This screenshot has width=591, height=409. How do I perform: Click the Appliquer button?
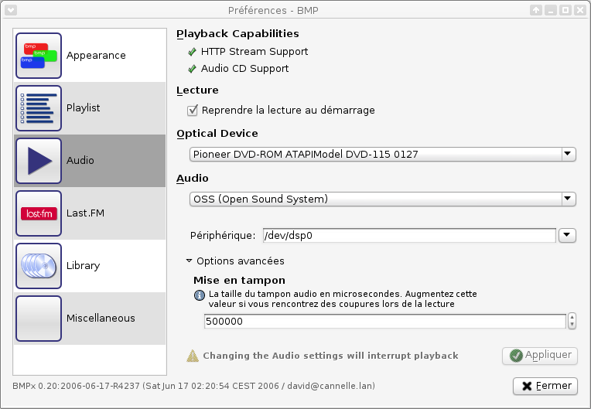(540, 356)
